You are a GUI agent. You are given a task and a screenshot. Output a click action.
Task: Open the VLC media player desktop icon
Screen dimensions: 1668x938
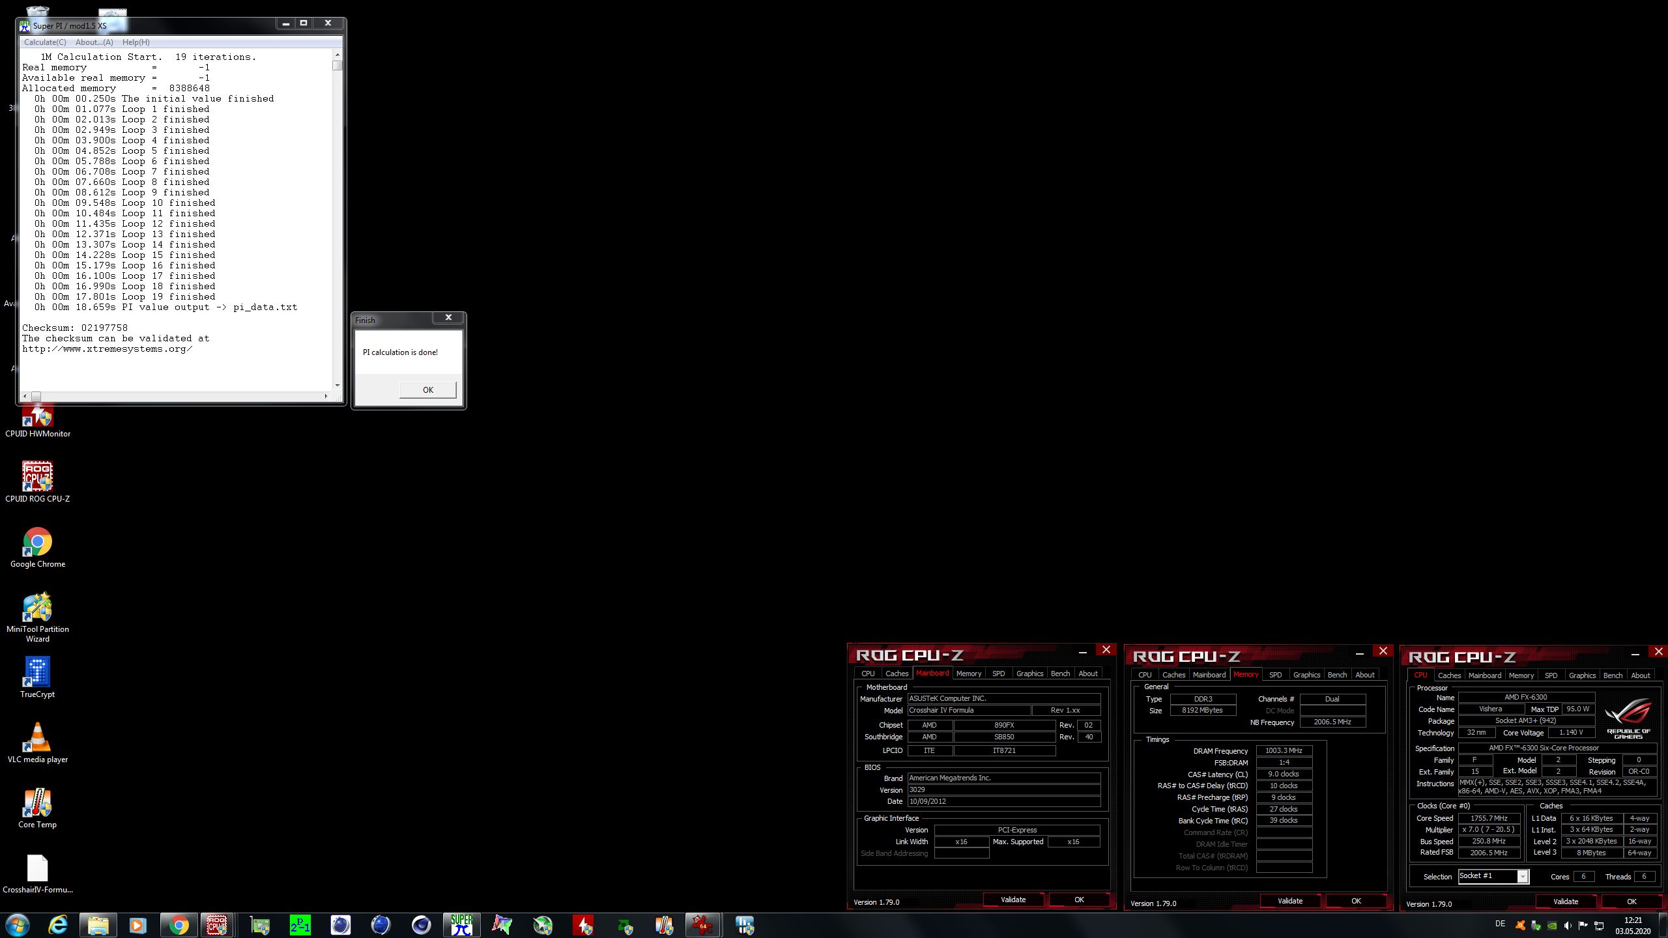[x=38, y=743]
